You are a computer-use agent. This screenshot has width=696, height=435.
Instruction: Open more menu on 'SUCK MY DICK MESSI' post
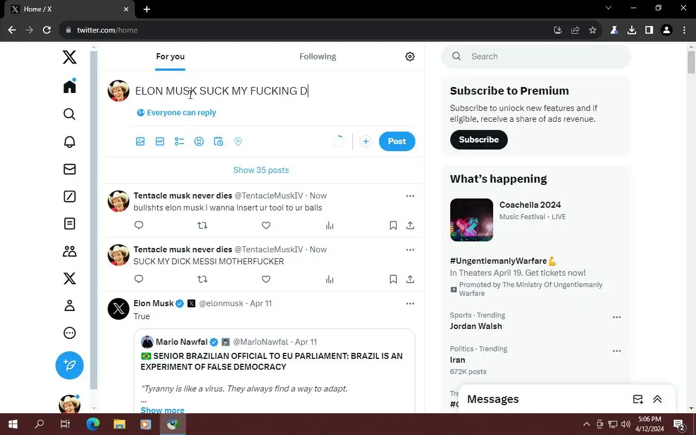tap(410, 250)
